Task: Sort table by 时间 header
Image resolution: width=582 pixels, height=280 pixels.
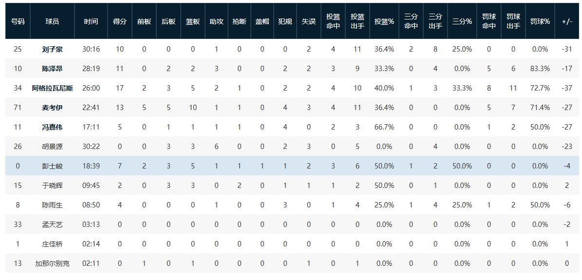Action: pyautogui.click(x=91, y=21)
